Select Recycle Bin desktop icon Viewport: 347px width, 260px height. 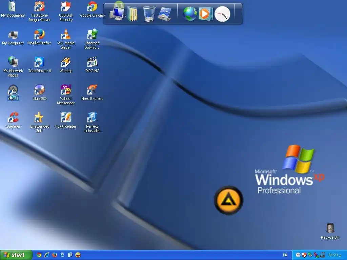(x=330, y=232)
